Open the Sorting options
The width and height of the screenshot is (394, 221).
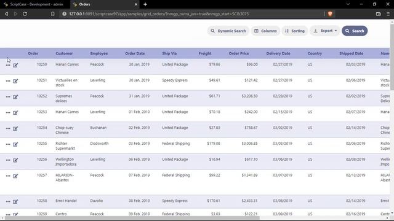(x=295, y=31)
